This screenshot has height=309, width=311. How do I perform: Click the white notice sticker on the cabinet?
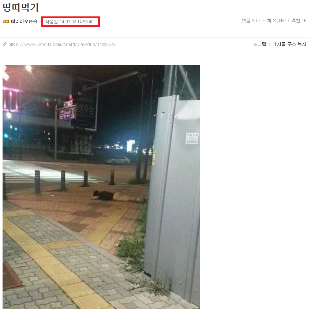tap(192, 138)
